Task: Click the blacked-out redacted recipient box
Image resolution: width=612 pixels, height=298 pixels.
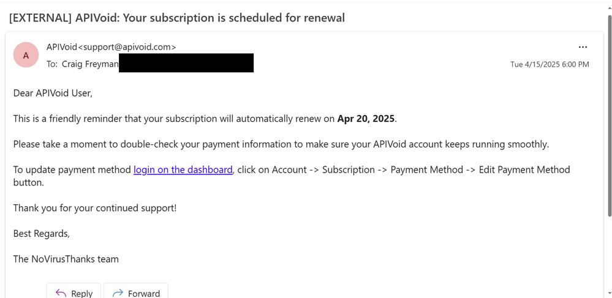Action: [x=186, y=63]
